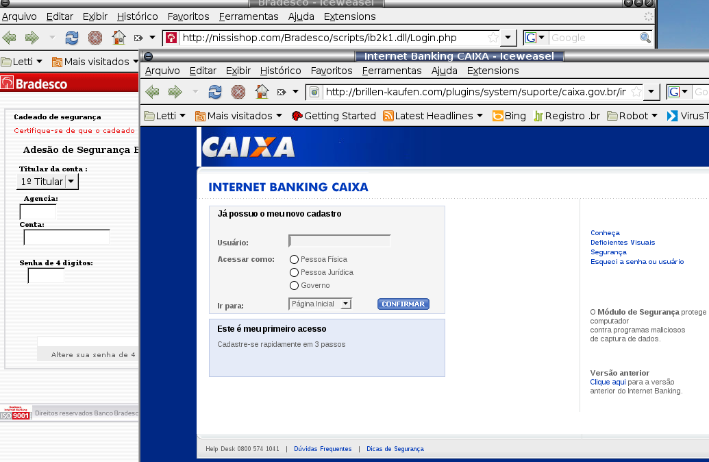
Task: Select the Governo radio button
Action: coord(294,286)
